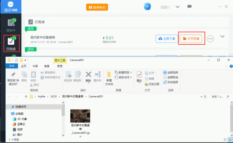
Task: Open the 管理 ribbon tab
Action: [60, 66]
